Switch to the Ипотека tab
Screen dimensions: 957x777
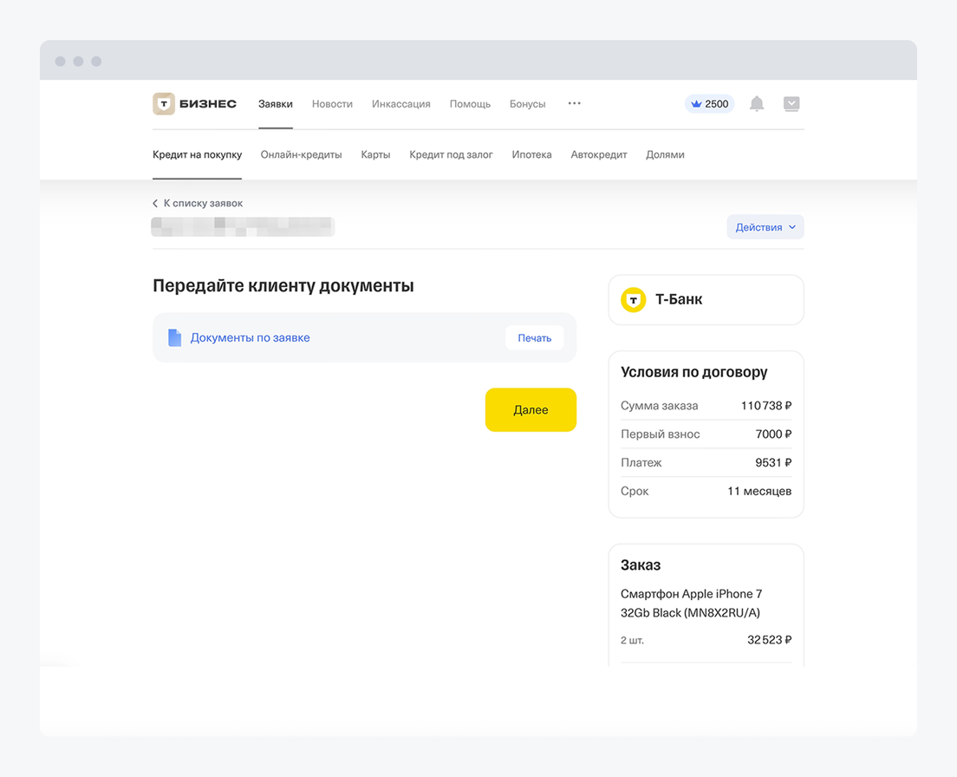pos(531,155)
